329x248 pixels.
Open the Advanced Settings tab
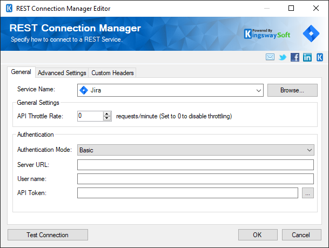coord(62,73)
